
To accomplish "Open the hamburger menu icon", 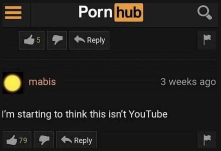I will [13, 13].
